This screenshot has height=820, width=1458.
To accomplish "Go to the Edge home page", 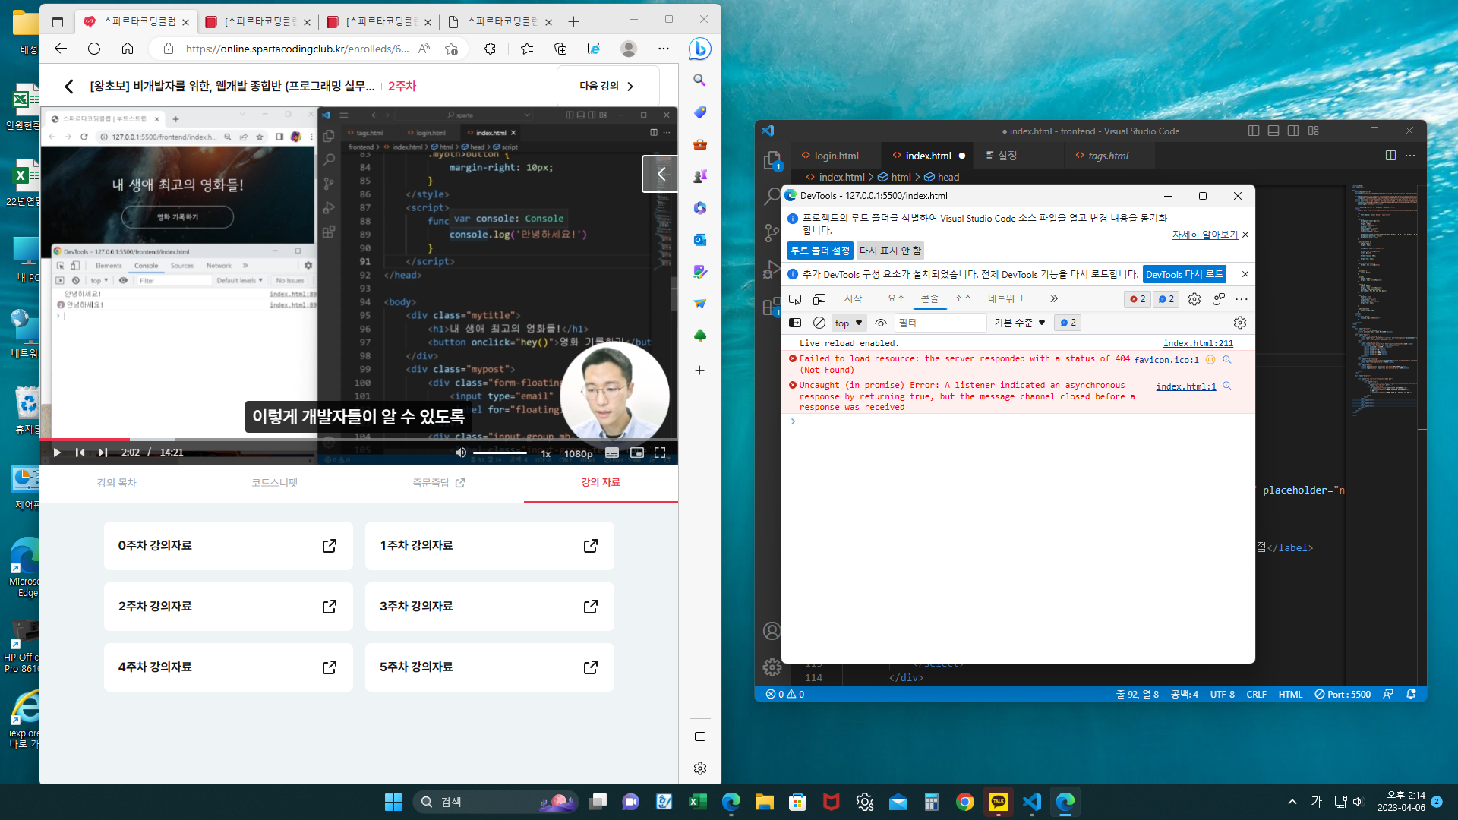I will click(x=128, y=49).
